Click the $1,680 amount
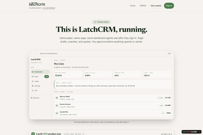This screenshot has width=203, height=135. (x=168, y=105)
